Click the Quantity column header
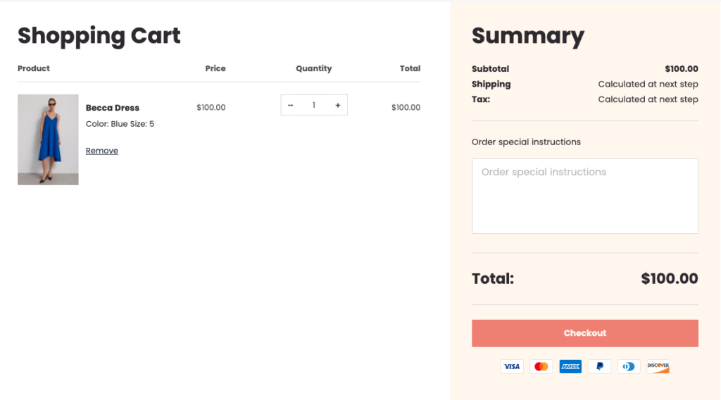This screenshot has height=400, width=721. click(313, 68)
